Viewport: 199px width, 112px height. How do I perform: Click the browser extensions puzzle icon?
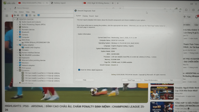(x=186, y=10)
